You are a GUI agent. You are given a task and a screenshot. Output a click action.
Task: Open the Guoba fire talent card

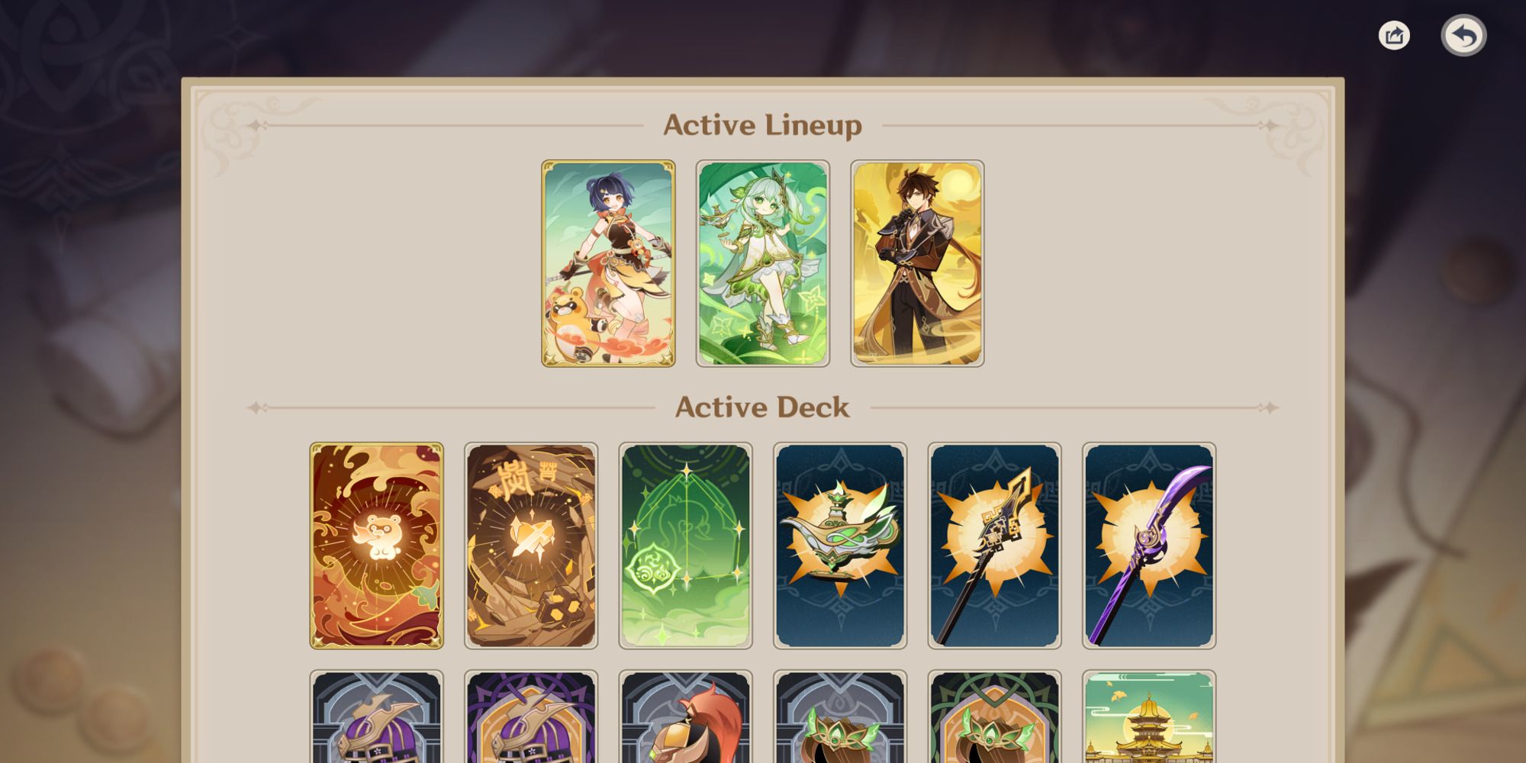coord(376,546)
